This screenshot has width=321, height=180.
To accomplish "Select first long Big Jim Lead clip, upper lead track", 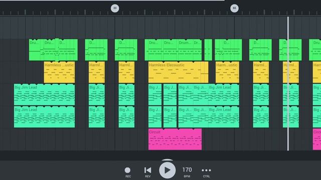I will point(45,94).
